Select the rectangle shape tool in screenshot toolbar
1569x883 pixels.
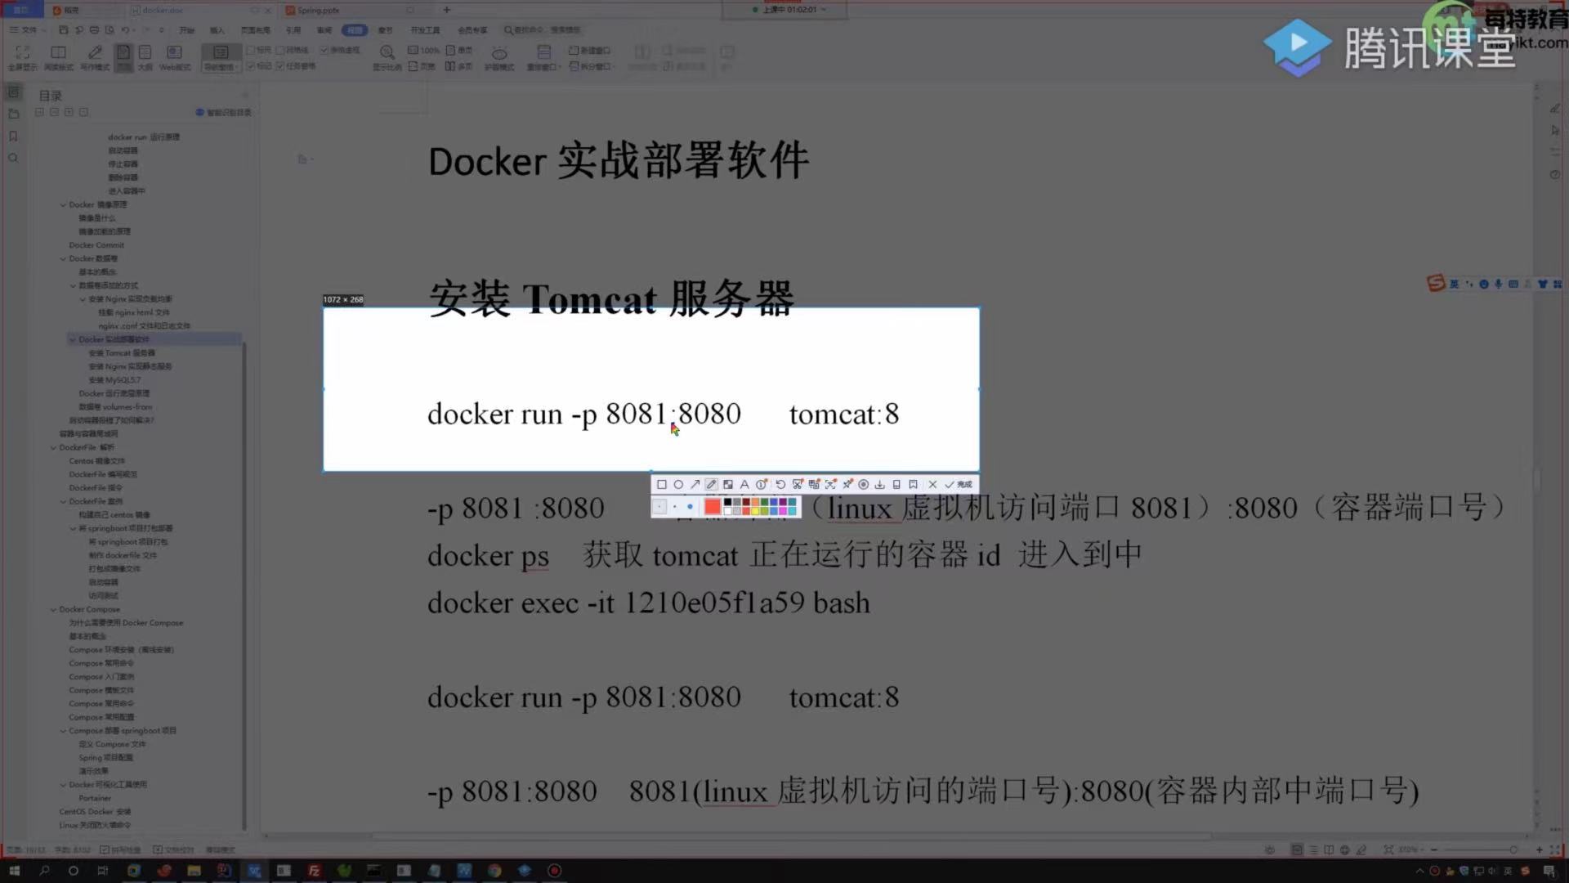pyautogui.click(x=662, y=485)
